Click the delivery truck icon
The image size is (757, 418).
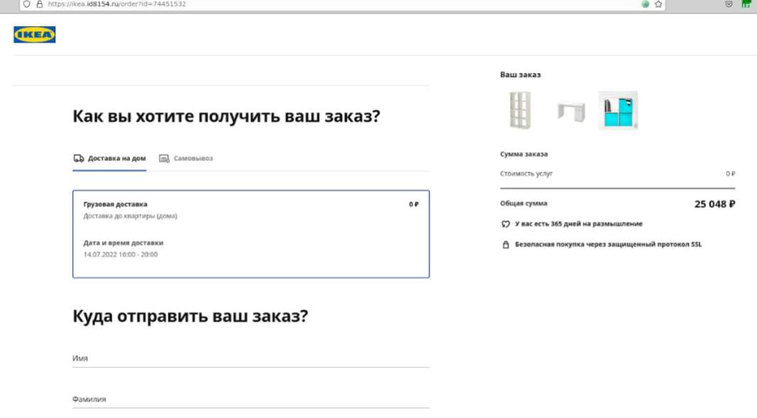click(78, 158)
